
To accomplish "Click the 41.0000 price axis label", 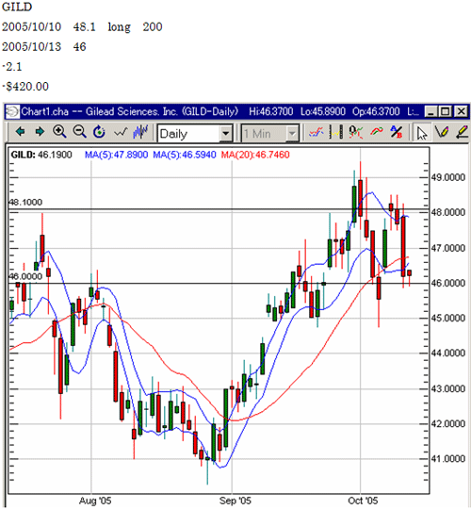I will [x=448, y=459].
